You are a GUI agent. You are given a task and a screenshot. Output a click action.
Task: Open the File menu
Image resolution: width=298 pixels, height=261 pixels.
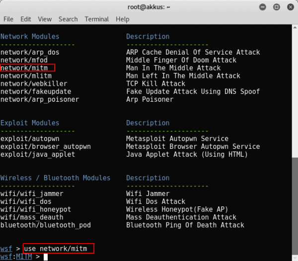point(8,19)
